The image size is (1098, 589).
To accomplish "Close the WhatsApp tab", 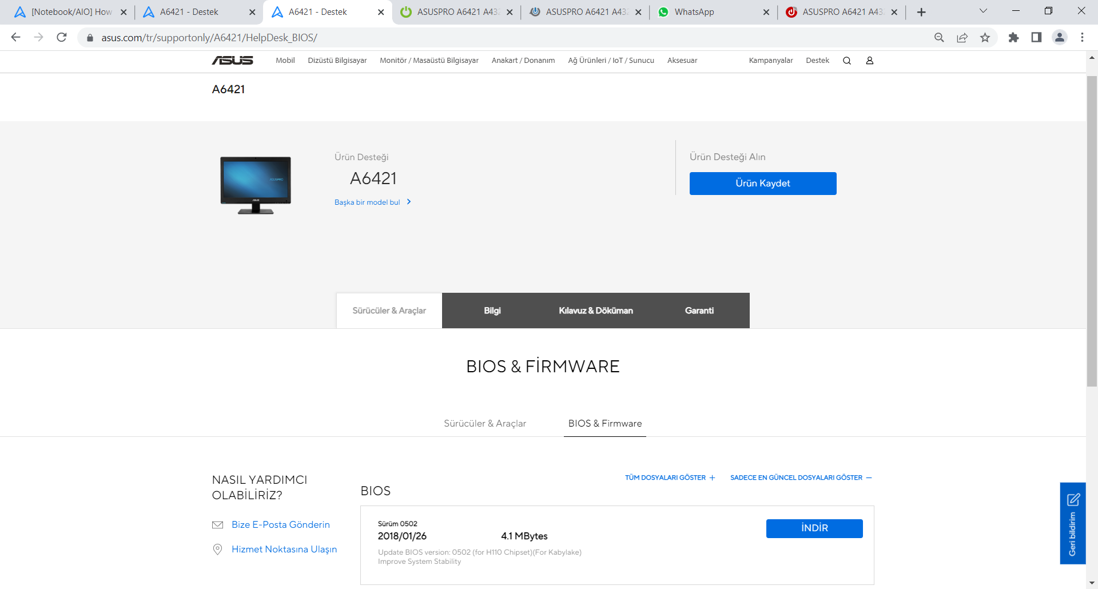I will coord(766,12).
